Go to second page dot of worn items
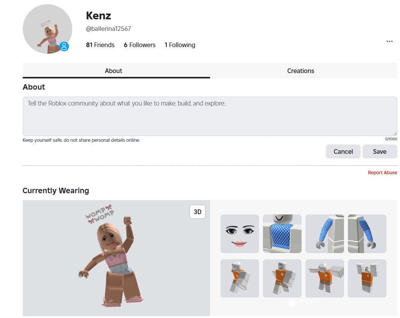The image size is (400, 318). click(x=303, y=303)
